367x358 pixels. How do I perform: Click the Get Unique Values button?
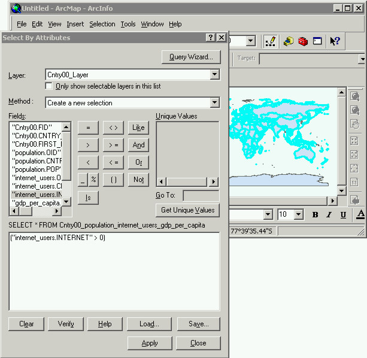(x=187, y=210)
